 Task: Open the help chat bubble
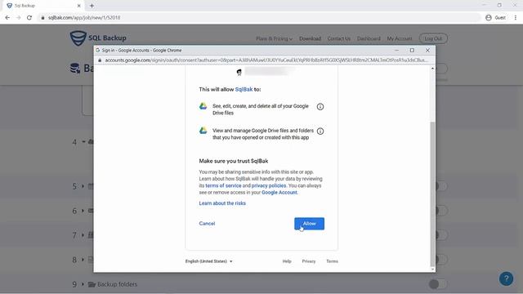tap(506, 278)
